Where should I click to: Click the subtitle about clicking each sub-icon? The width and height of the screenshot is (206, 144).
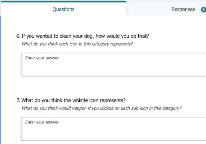[102, 108]
